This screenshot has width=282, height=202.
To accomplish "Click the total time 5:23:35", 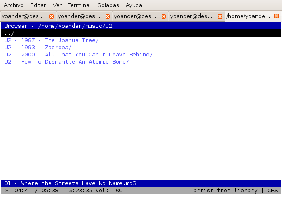I will [x=80, y=190].
